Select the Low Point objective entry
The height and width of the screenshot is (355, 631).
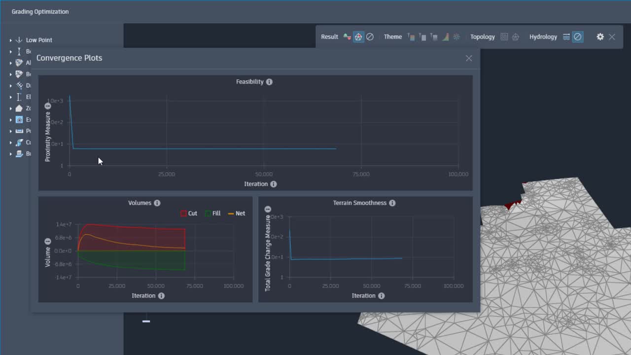point(39,40)
